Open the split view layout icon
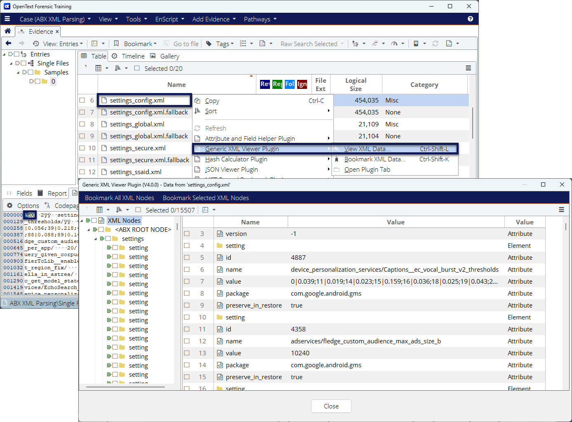This screenshot has height=422, width=572. click(94, 44)
